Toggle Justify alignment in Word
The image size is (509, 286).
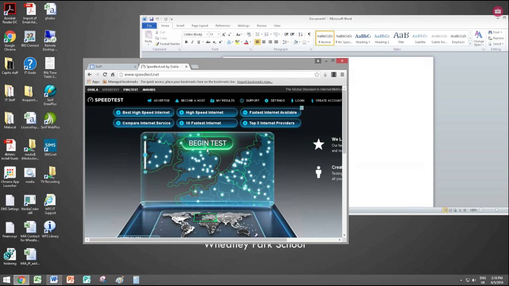point(276,42)
